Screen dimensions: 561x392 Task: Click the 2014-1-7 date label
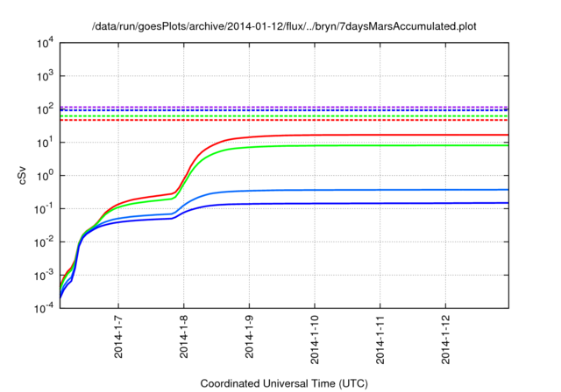click(118, 337)
